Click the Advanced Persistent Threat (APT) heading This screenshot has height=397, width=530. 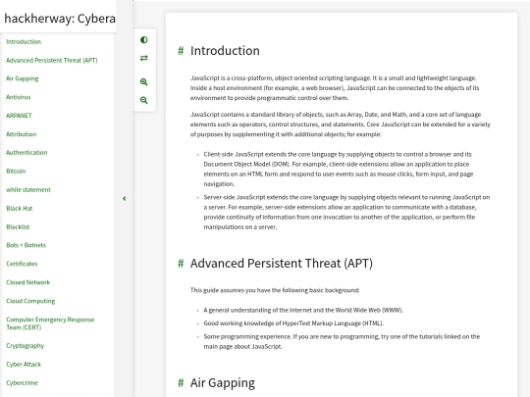click(282, 264)
